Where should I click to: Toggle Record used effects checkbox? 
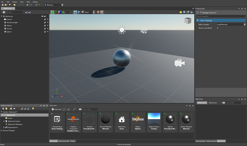pyautogui.click(x=218, y=28)
